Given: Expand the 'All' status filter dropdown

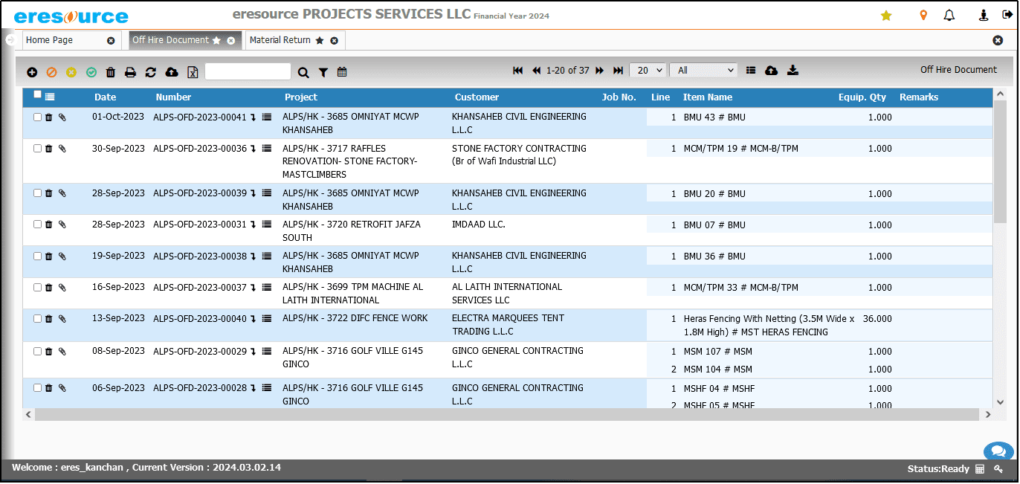Looking at the screenshot, I should click(703, 71).
